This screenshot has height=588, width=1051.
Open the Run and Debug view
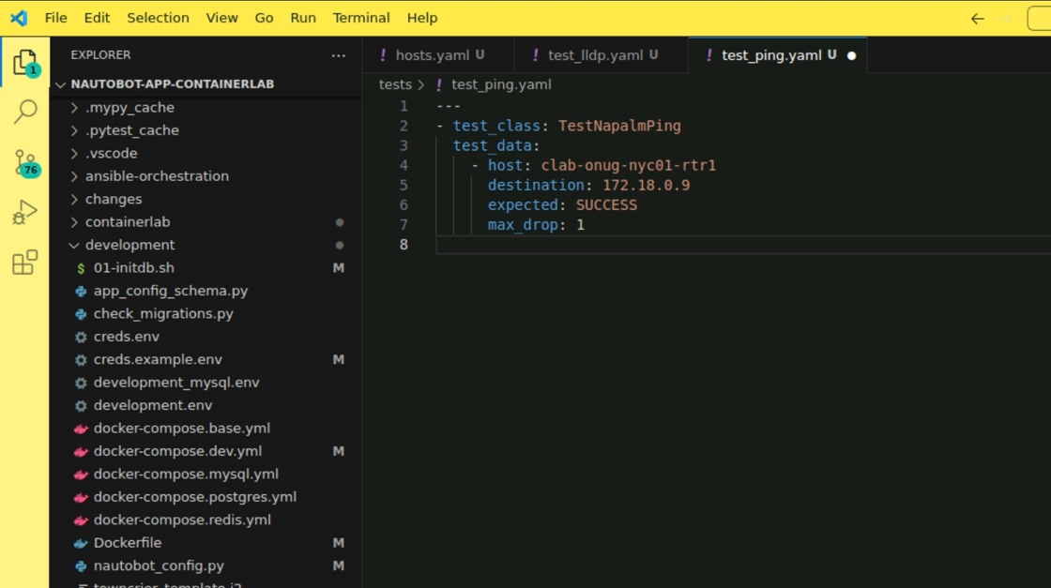(x=24, y=213)
